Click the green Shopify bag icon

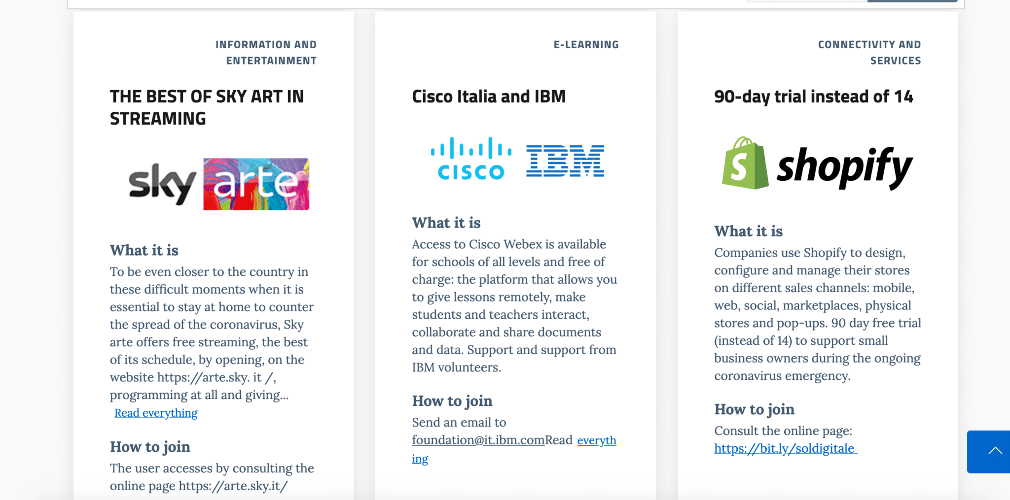click(x=745, y=164)
